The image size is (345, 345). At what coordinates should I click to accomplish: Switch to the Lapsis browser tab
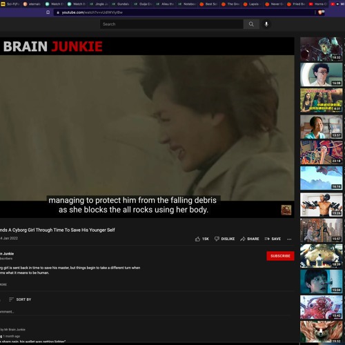253,4
